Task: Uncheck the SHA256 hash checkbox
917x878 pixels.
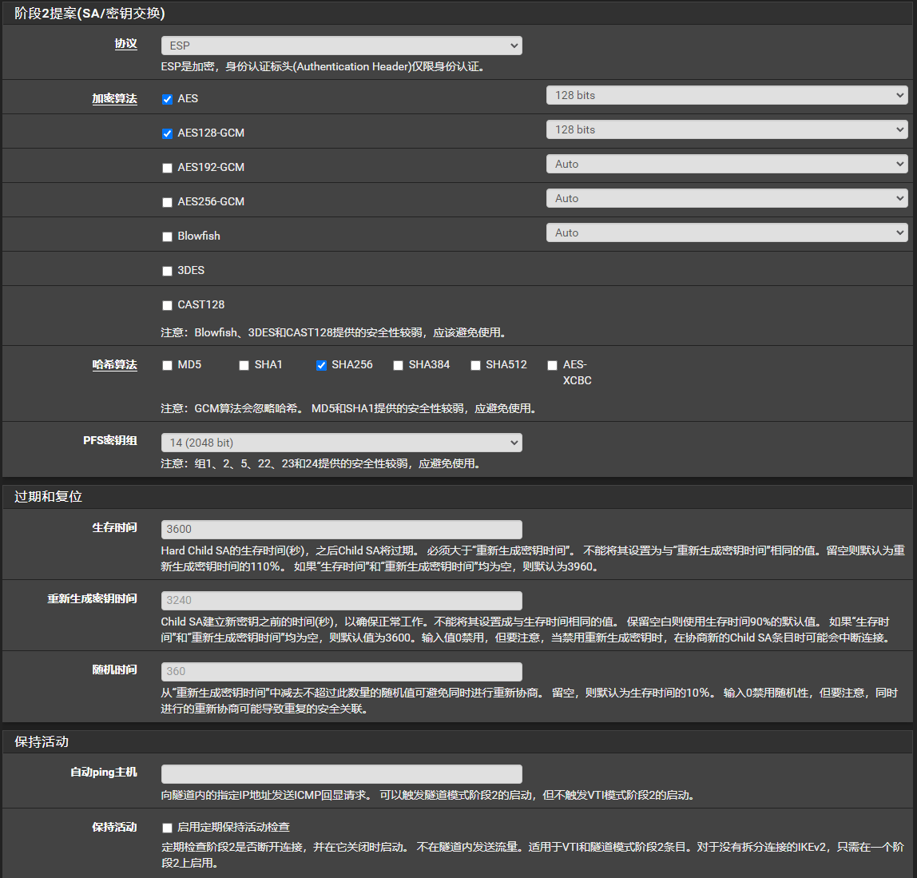Action: point(321,365)
